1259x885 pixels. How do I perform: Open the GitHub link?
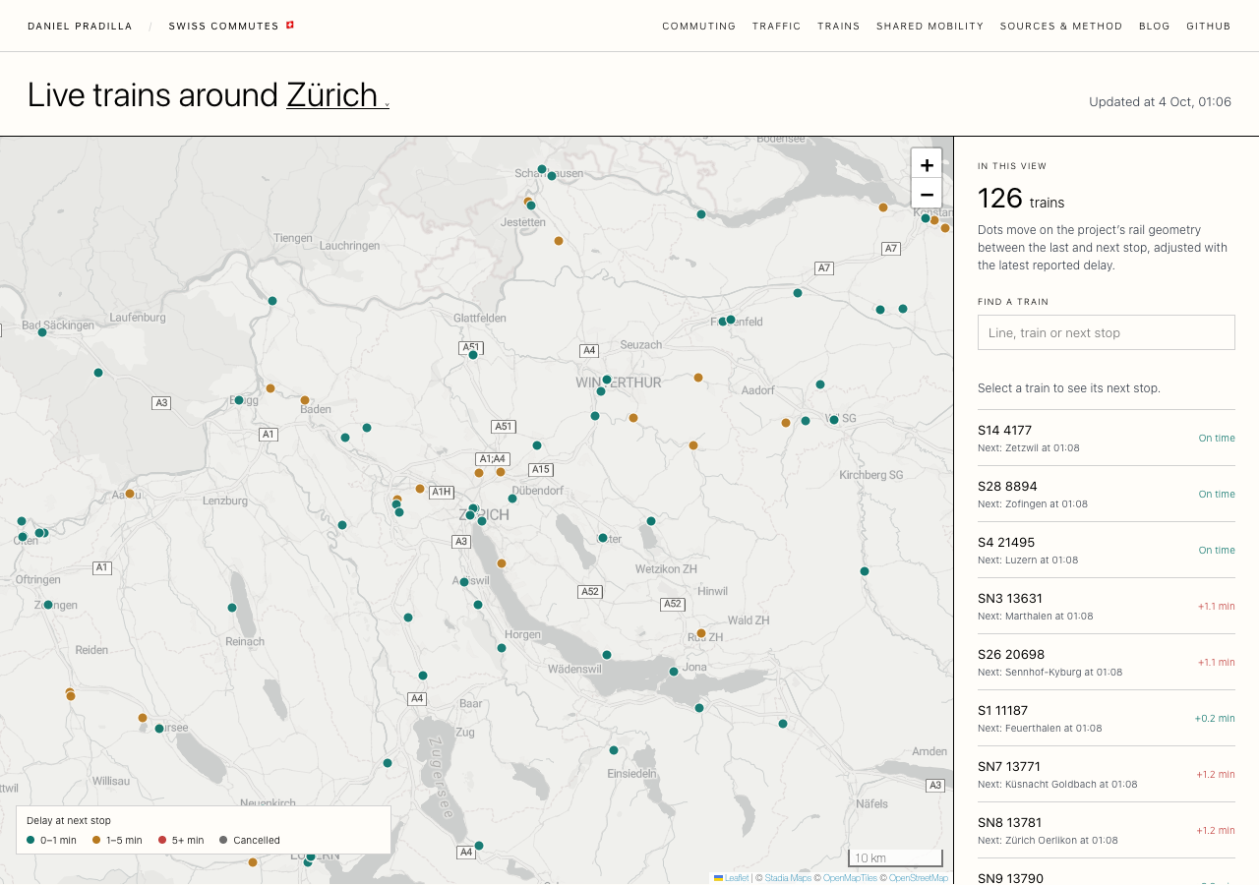coord(1209,27)
